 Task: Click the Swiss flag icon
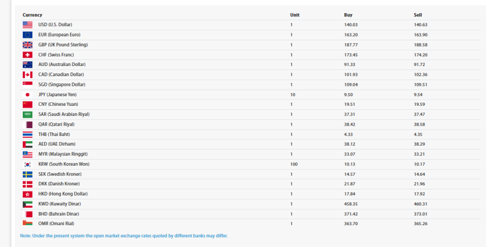27,55
